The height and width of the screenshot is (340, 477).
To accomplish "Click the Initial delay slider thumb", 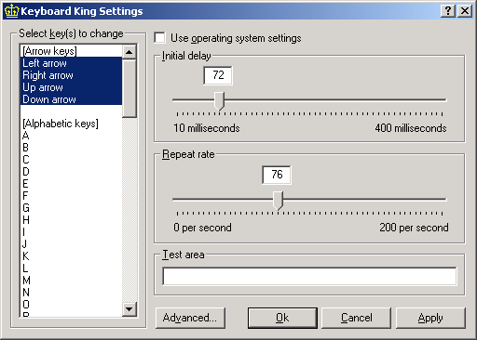I will coord(220,101).
